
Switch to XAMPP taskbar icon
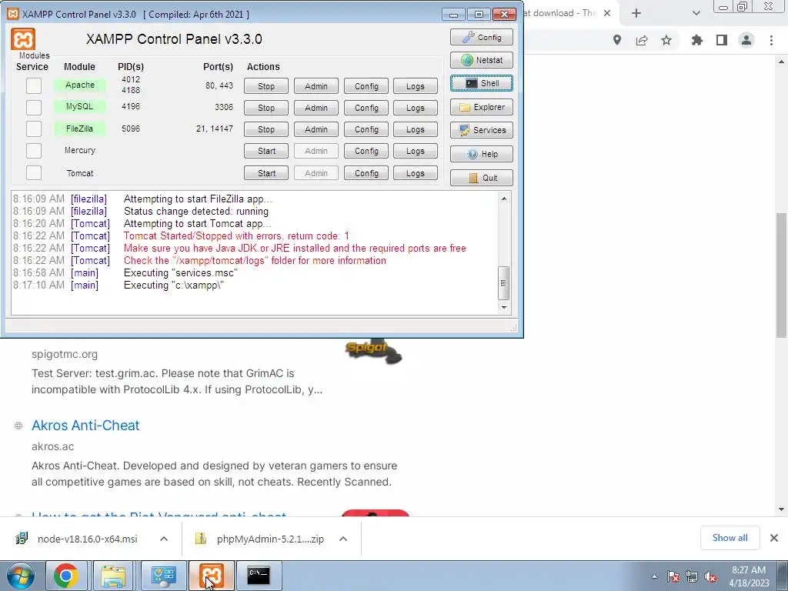coord(212,576)
